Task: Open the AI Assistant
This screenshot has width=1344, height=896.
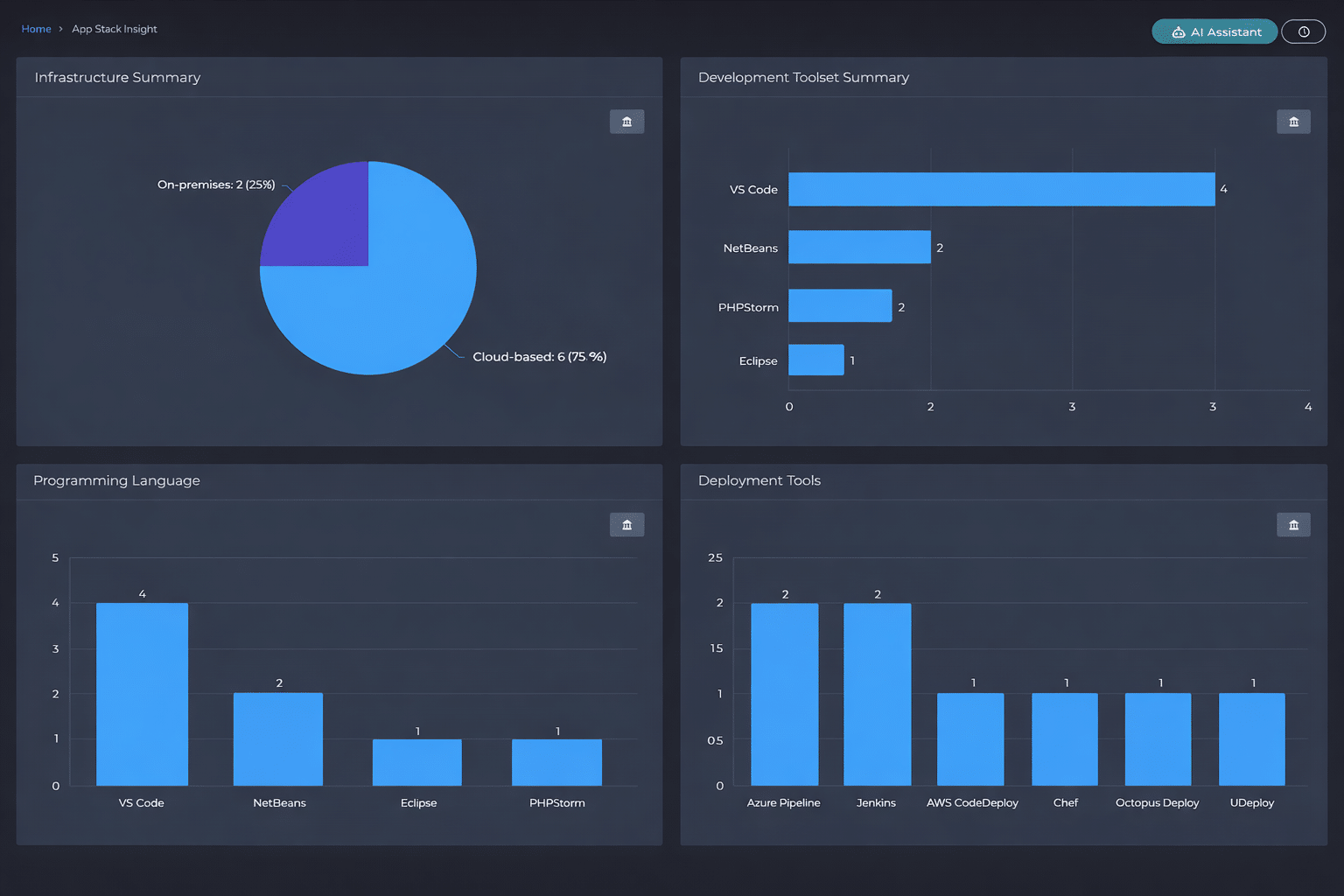Action: (1214, 31)
